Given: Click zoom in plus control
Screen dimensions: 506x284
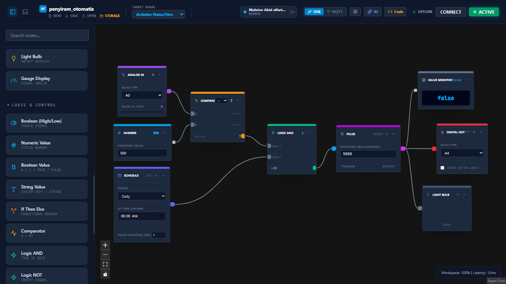Looking at the screenshot, I should [x=105, y=245].
